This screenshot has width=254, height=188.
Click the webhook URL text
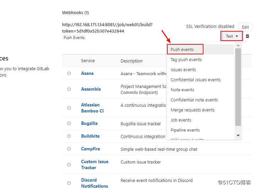click(107, 28)
